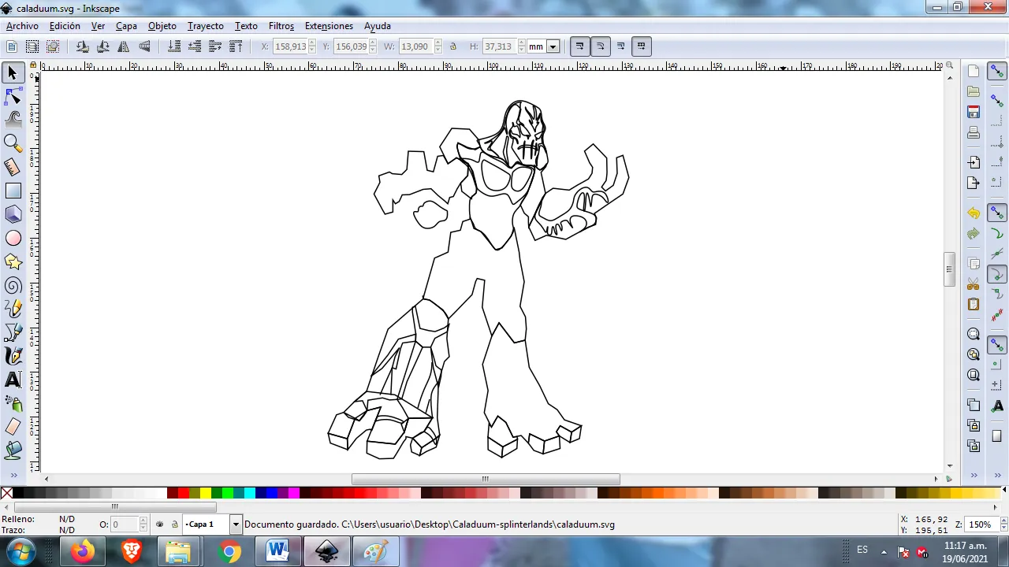Open the Capa menu
Screen dimensions: 1009x567
point(126,26)
